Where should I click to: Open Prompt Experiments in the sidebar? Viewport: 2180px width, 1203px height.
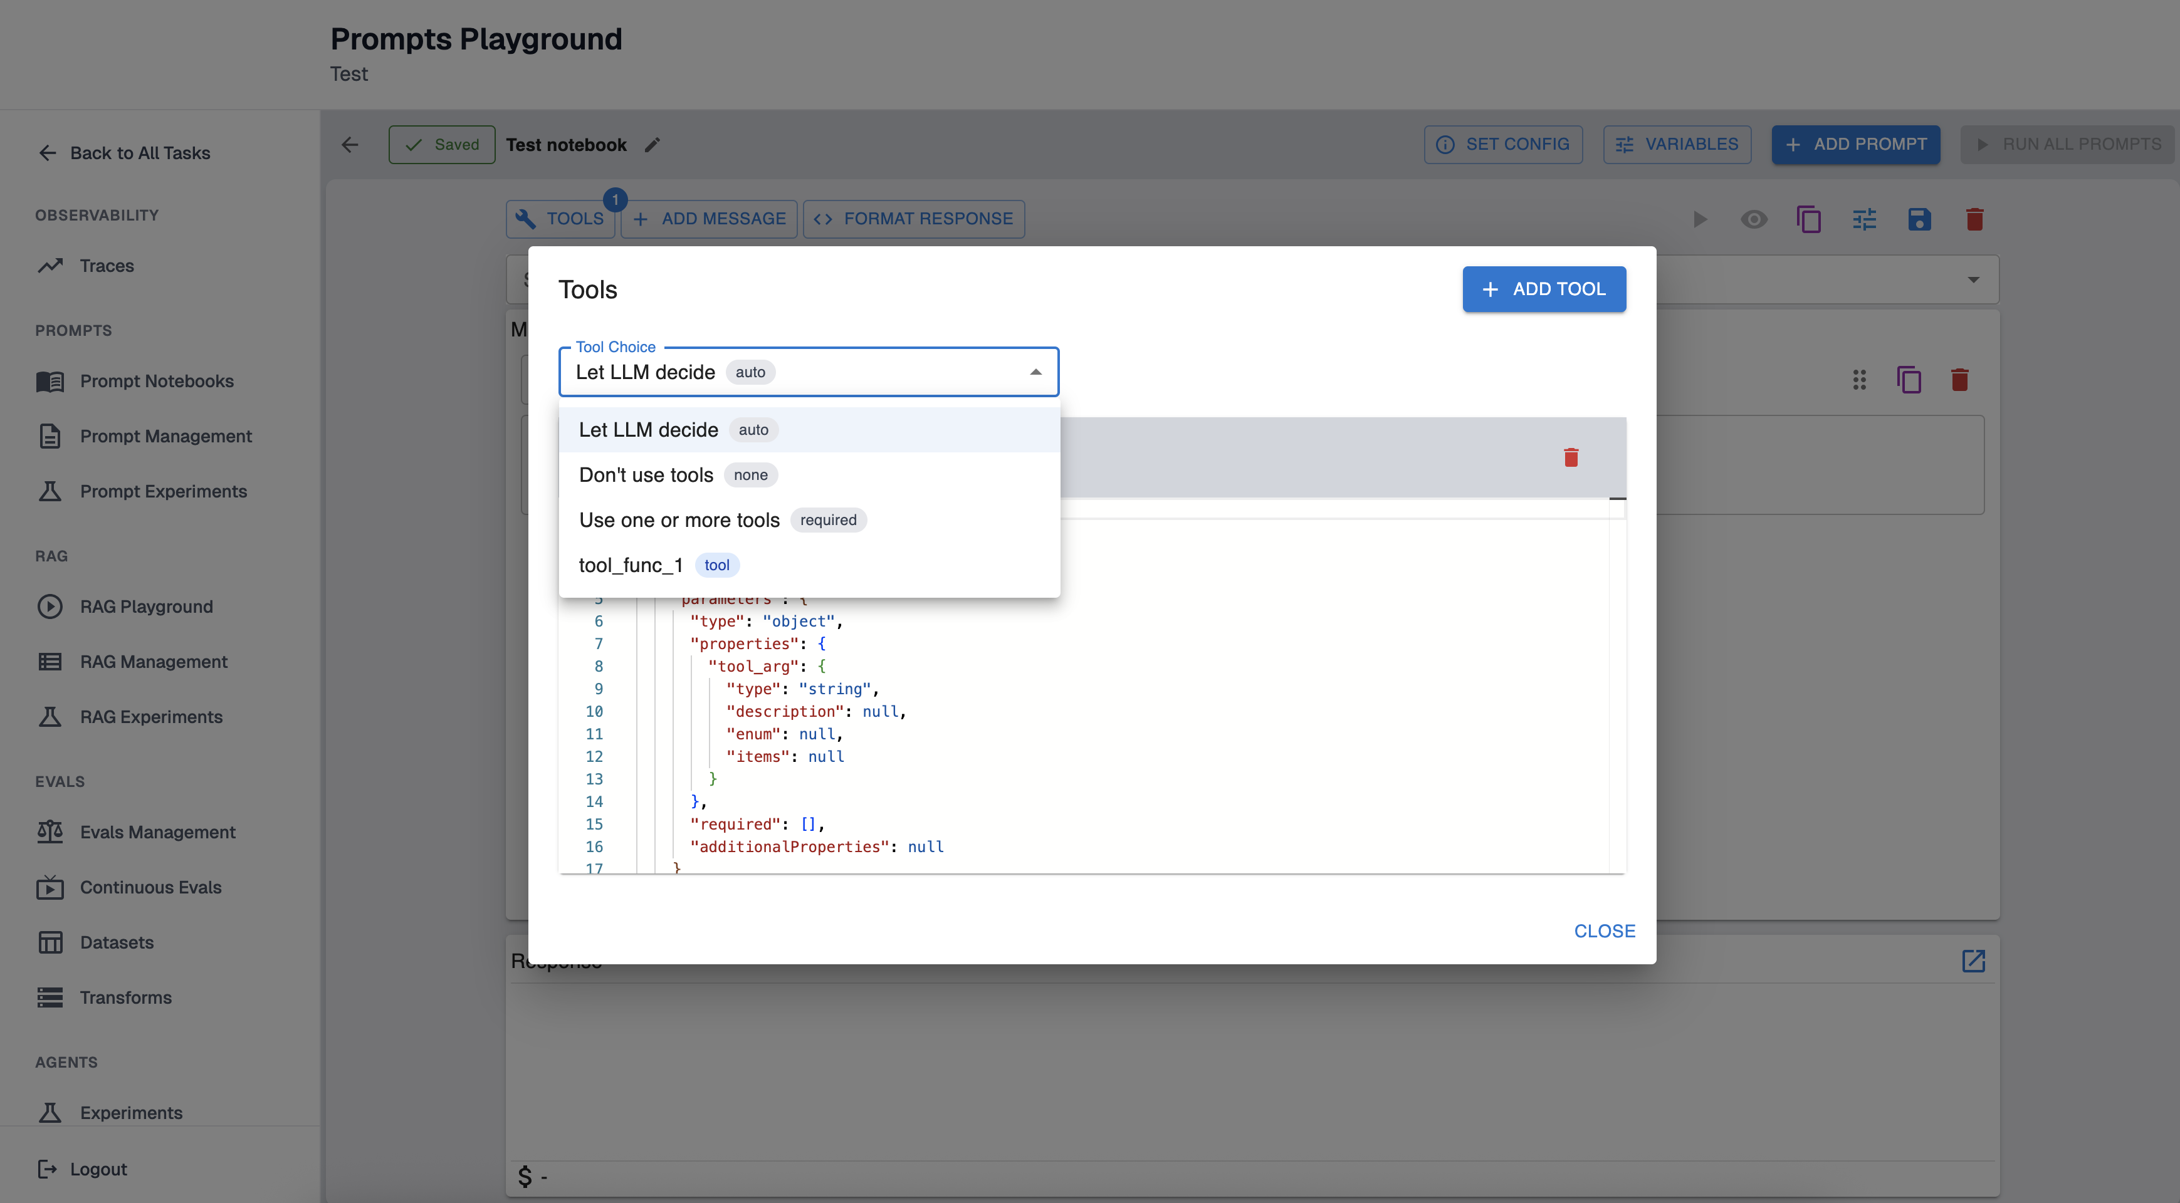[164, 491]
